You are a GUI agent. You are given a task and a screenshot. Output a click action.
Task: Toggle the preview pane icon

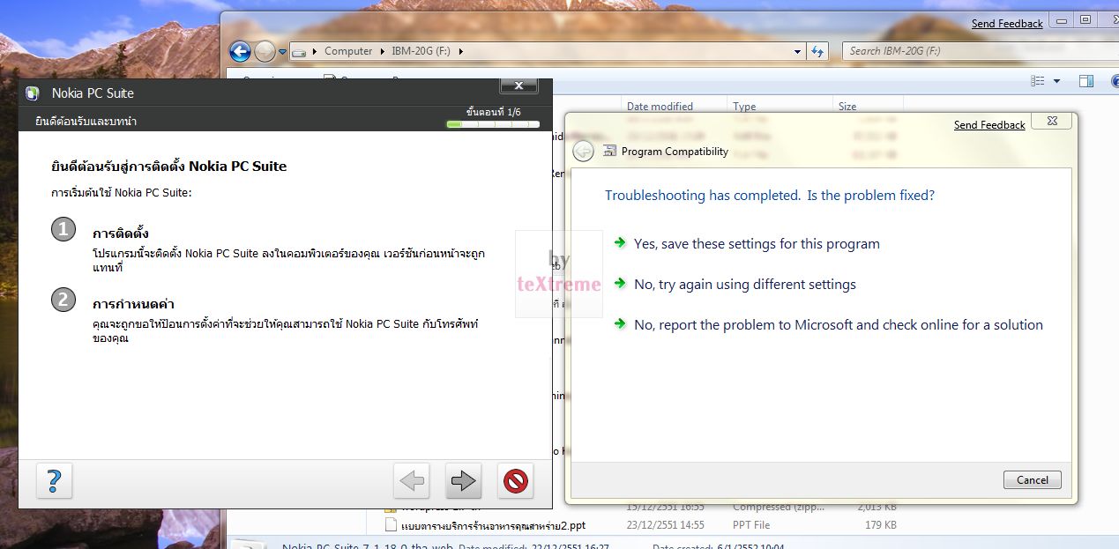(x=1086, y=81)
